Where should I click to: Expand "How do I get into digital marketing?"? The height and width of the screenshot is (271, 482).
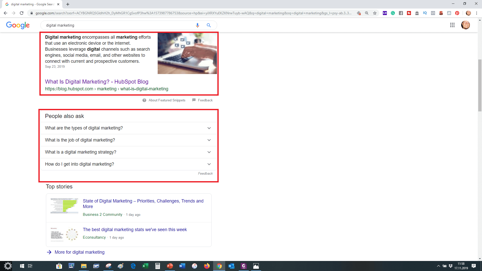pos(209,164)
